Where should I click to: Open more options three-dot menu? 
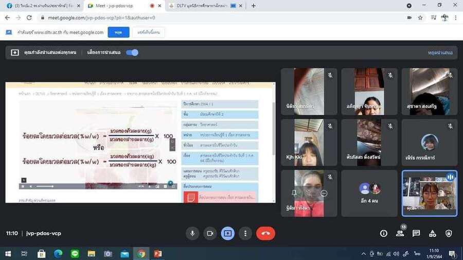click(x=245, y=233)
